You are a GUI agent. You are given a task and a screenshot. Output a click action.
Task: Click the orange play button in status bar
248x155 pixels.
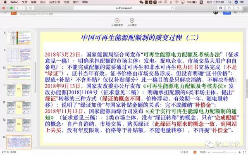pos(195,152)
